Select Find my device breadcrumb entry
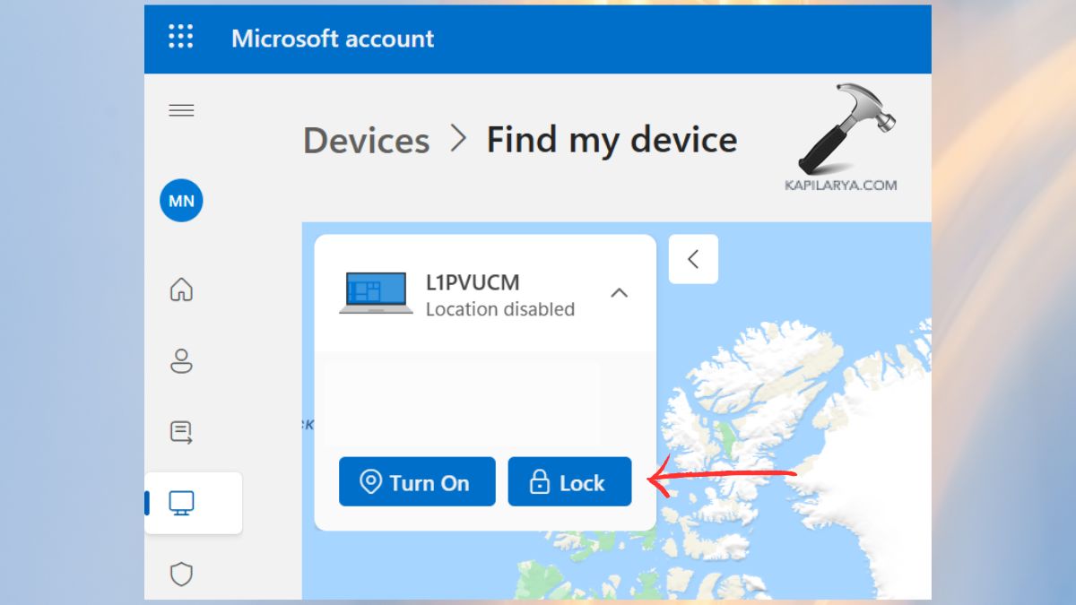The image size is (1076, 605). point(612,139)
